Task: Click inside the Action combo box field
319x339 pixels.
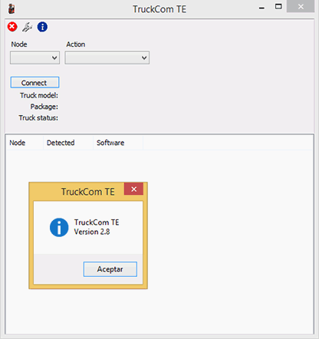Action: point(107,58)
